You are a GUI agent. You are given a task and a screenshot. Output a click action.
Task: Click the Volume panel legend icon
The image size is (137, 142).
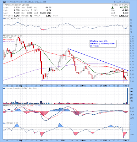[x=4, y=88]
